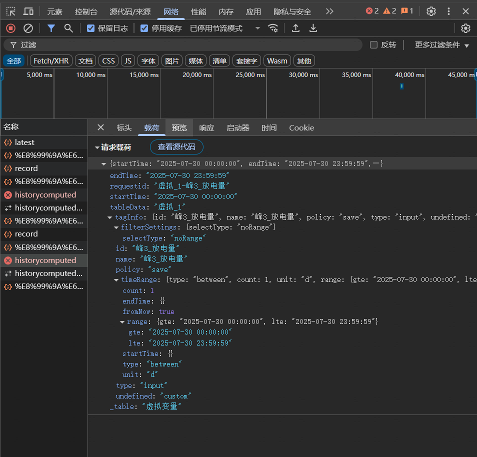Toggle the network filter funnel icon
The height and width of the screenshot is (457, 477).
[x=51, y=28]
